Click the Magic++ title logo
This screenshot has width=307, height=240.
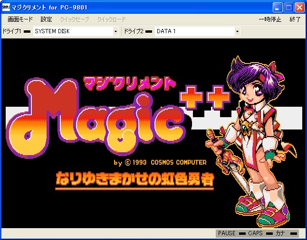[x=117, y=119]
